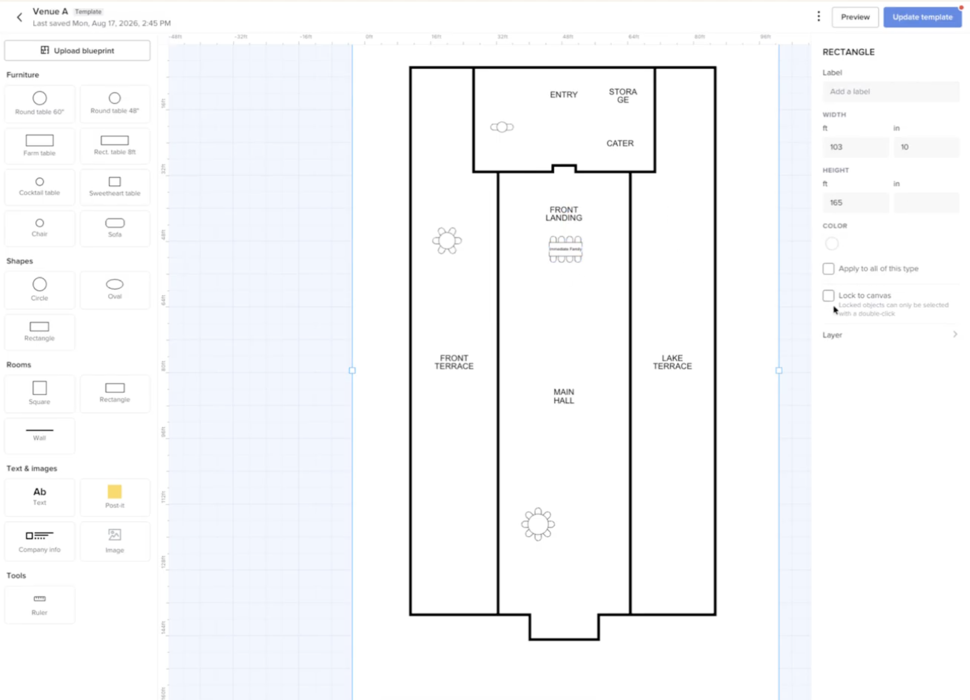Check the Lock to canvas box
970x700 pixels.
828,296
